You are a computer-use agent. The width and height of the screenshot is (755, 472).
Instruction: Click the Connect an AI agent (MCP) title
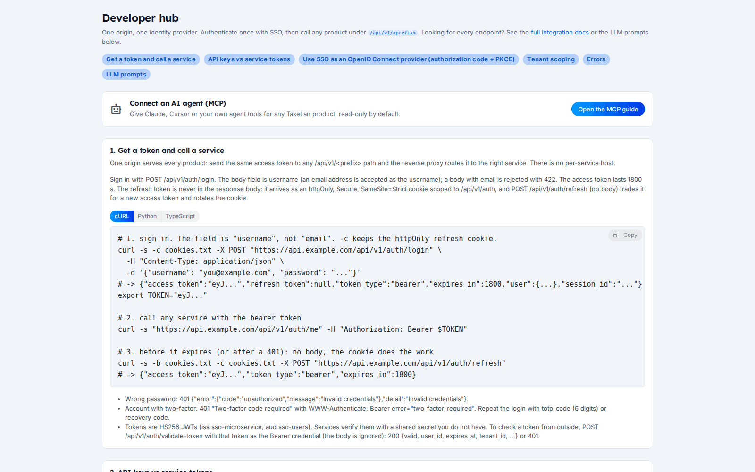[x=178, y=103]
